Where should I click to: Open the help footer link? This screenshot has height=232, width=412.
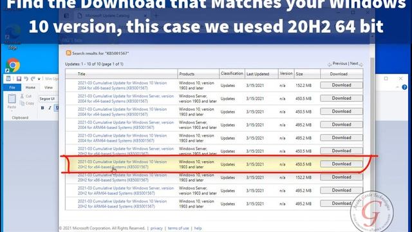(x=198, y=228)
